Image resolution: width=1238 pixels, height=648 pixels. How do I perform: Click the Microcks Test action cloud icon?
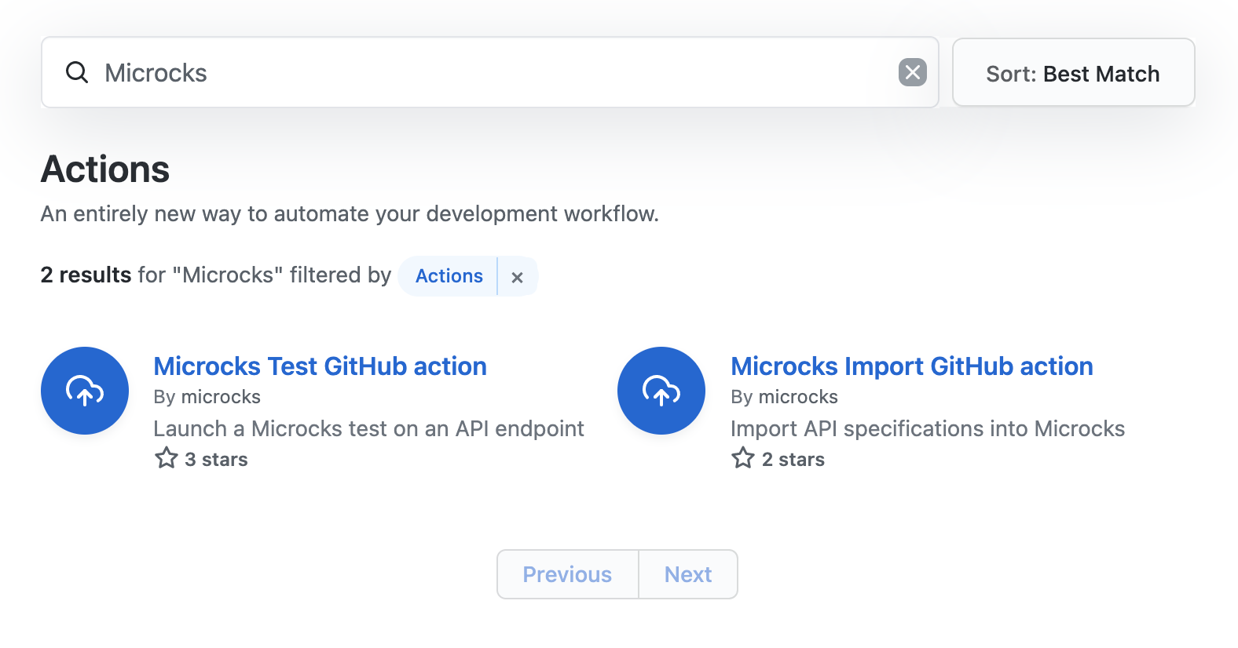click(x=85, y=391)
